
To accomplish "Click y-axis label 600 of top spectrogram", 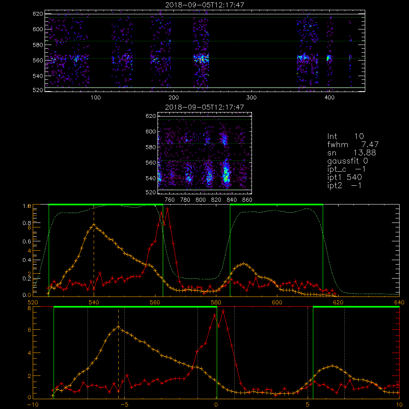I will [x=38, y=29].
